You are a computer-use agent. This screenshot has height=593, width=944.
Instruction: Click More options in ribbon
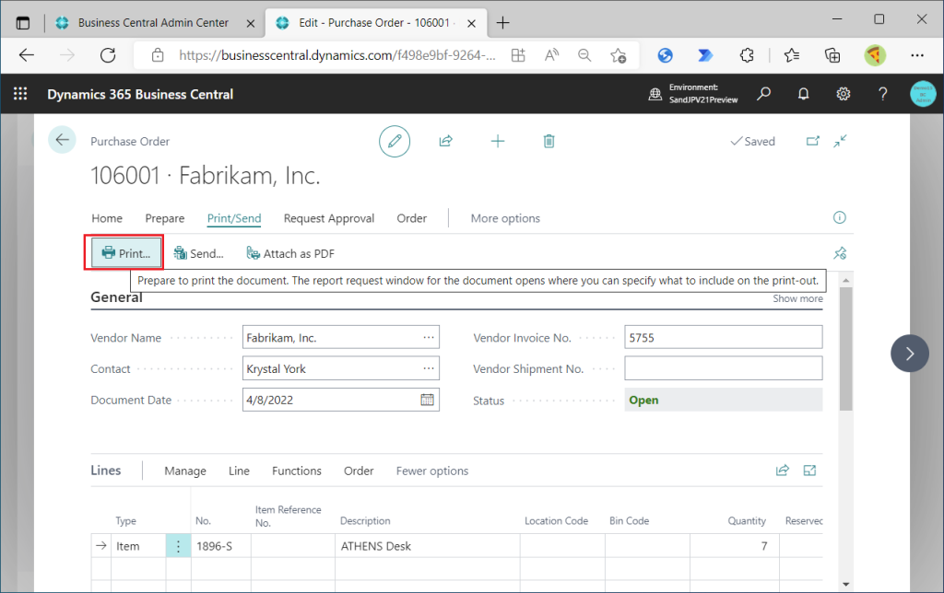(x=505, y=218)
